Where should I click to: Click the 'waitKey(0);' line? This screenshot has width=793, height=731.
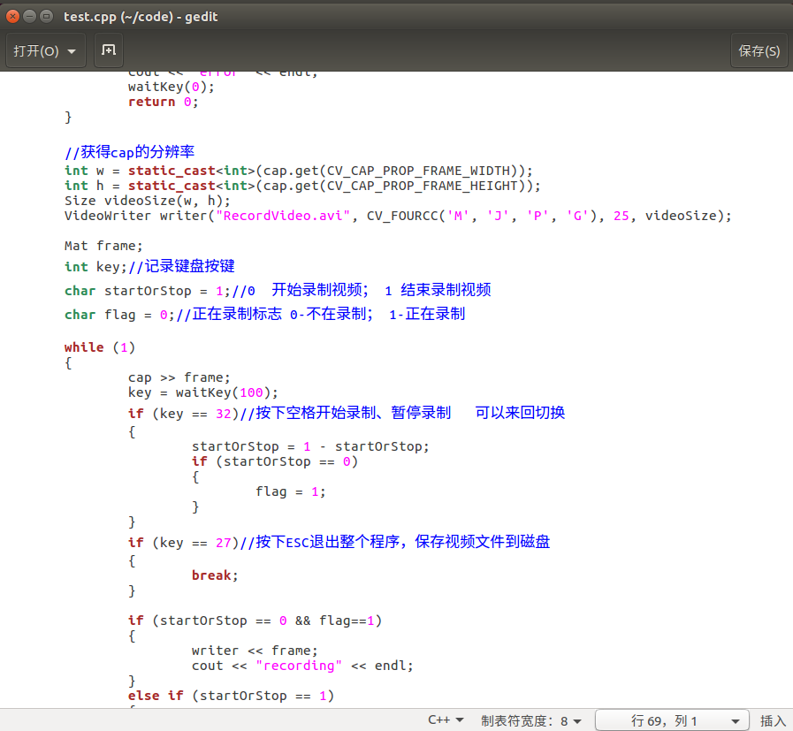[x=171, y=87]
